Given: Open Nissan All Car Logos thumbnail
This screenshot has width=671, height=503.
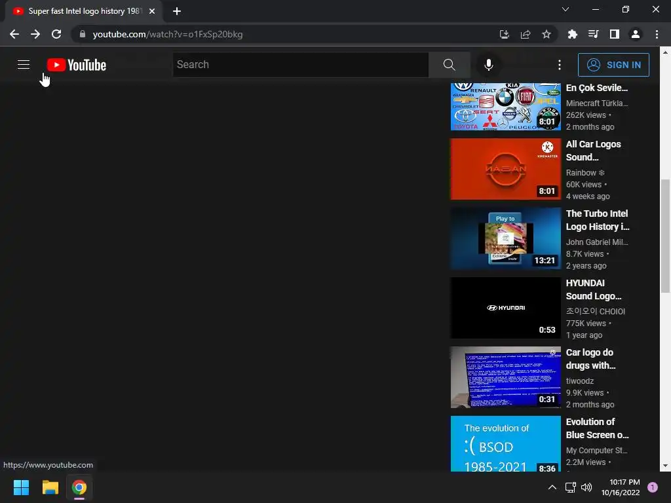Looking at the screenshot, I should [505, 169].
